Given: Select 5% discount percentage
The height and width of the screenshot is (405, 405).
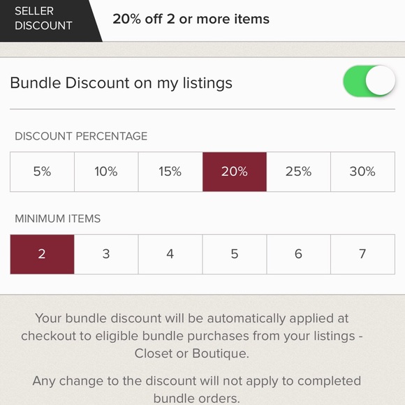Looking at the screenshot, I should click(x=42, y=172).
